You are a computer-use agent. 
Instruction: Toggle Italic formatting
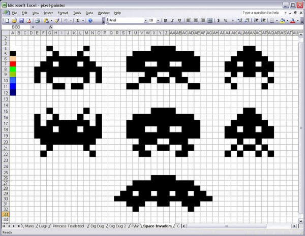click(172, 21)
